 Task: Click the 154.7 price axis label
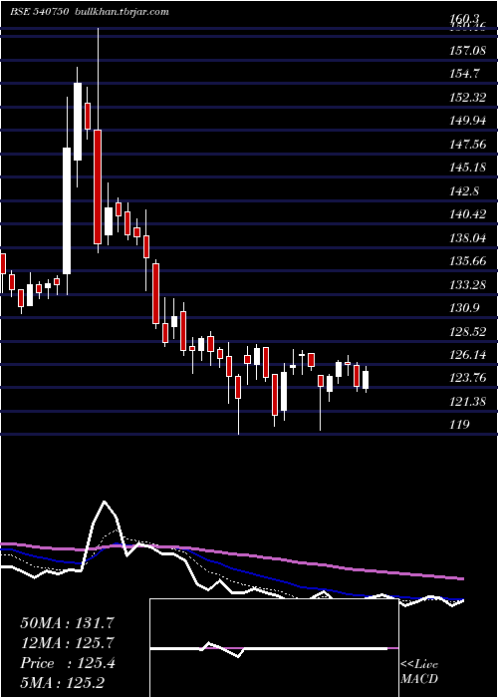click(x=464, y=74)
